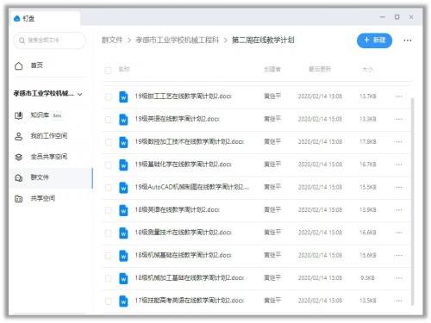Sort by 名称 column header
The image size is (431, 323).
pos(124,69)
